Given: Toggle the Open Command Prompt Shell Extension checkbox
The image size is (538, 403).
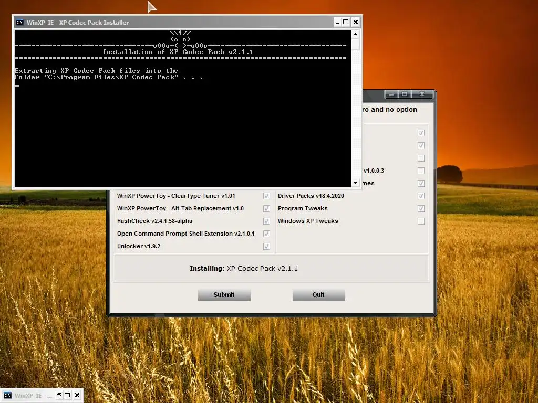Looking at the screenshot, I should 266,234.
